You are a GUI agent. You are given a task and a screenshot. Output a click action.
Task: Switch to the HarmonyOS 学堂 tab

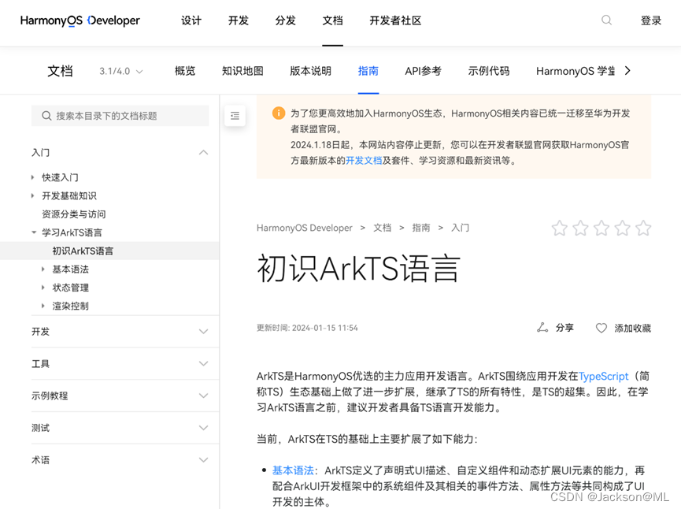coord(576,71)
